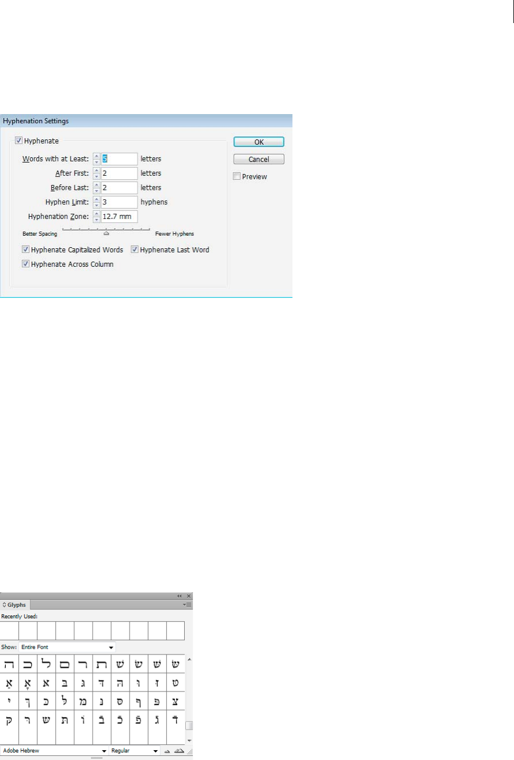The image size is (514, 760).
Task: Pick the nun glyph (נ)
Action: point(101,702)
